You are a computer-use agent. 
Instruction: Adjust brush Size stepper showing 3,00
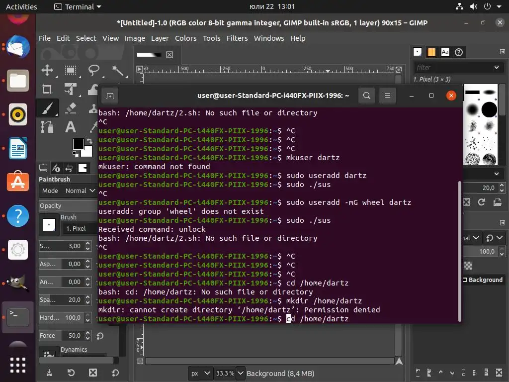point(87,246)
